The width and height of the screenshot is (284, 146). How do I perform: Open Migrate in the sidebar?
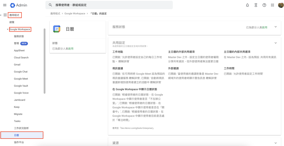[18, 114]
